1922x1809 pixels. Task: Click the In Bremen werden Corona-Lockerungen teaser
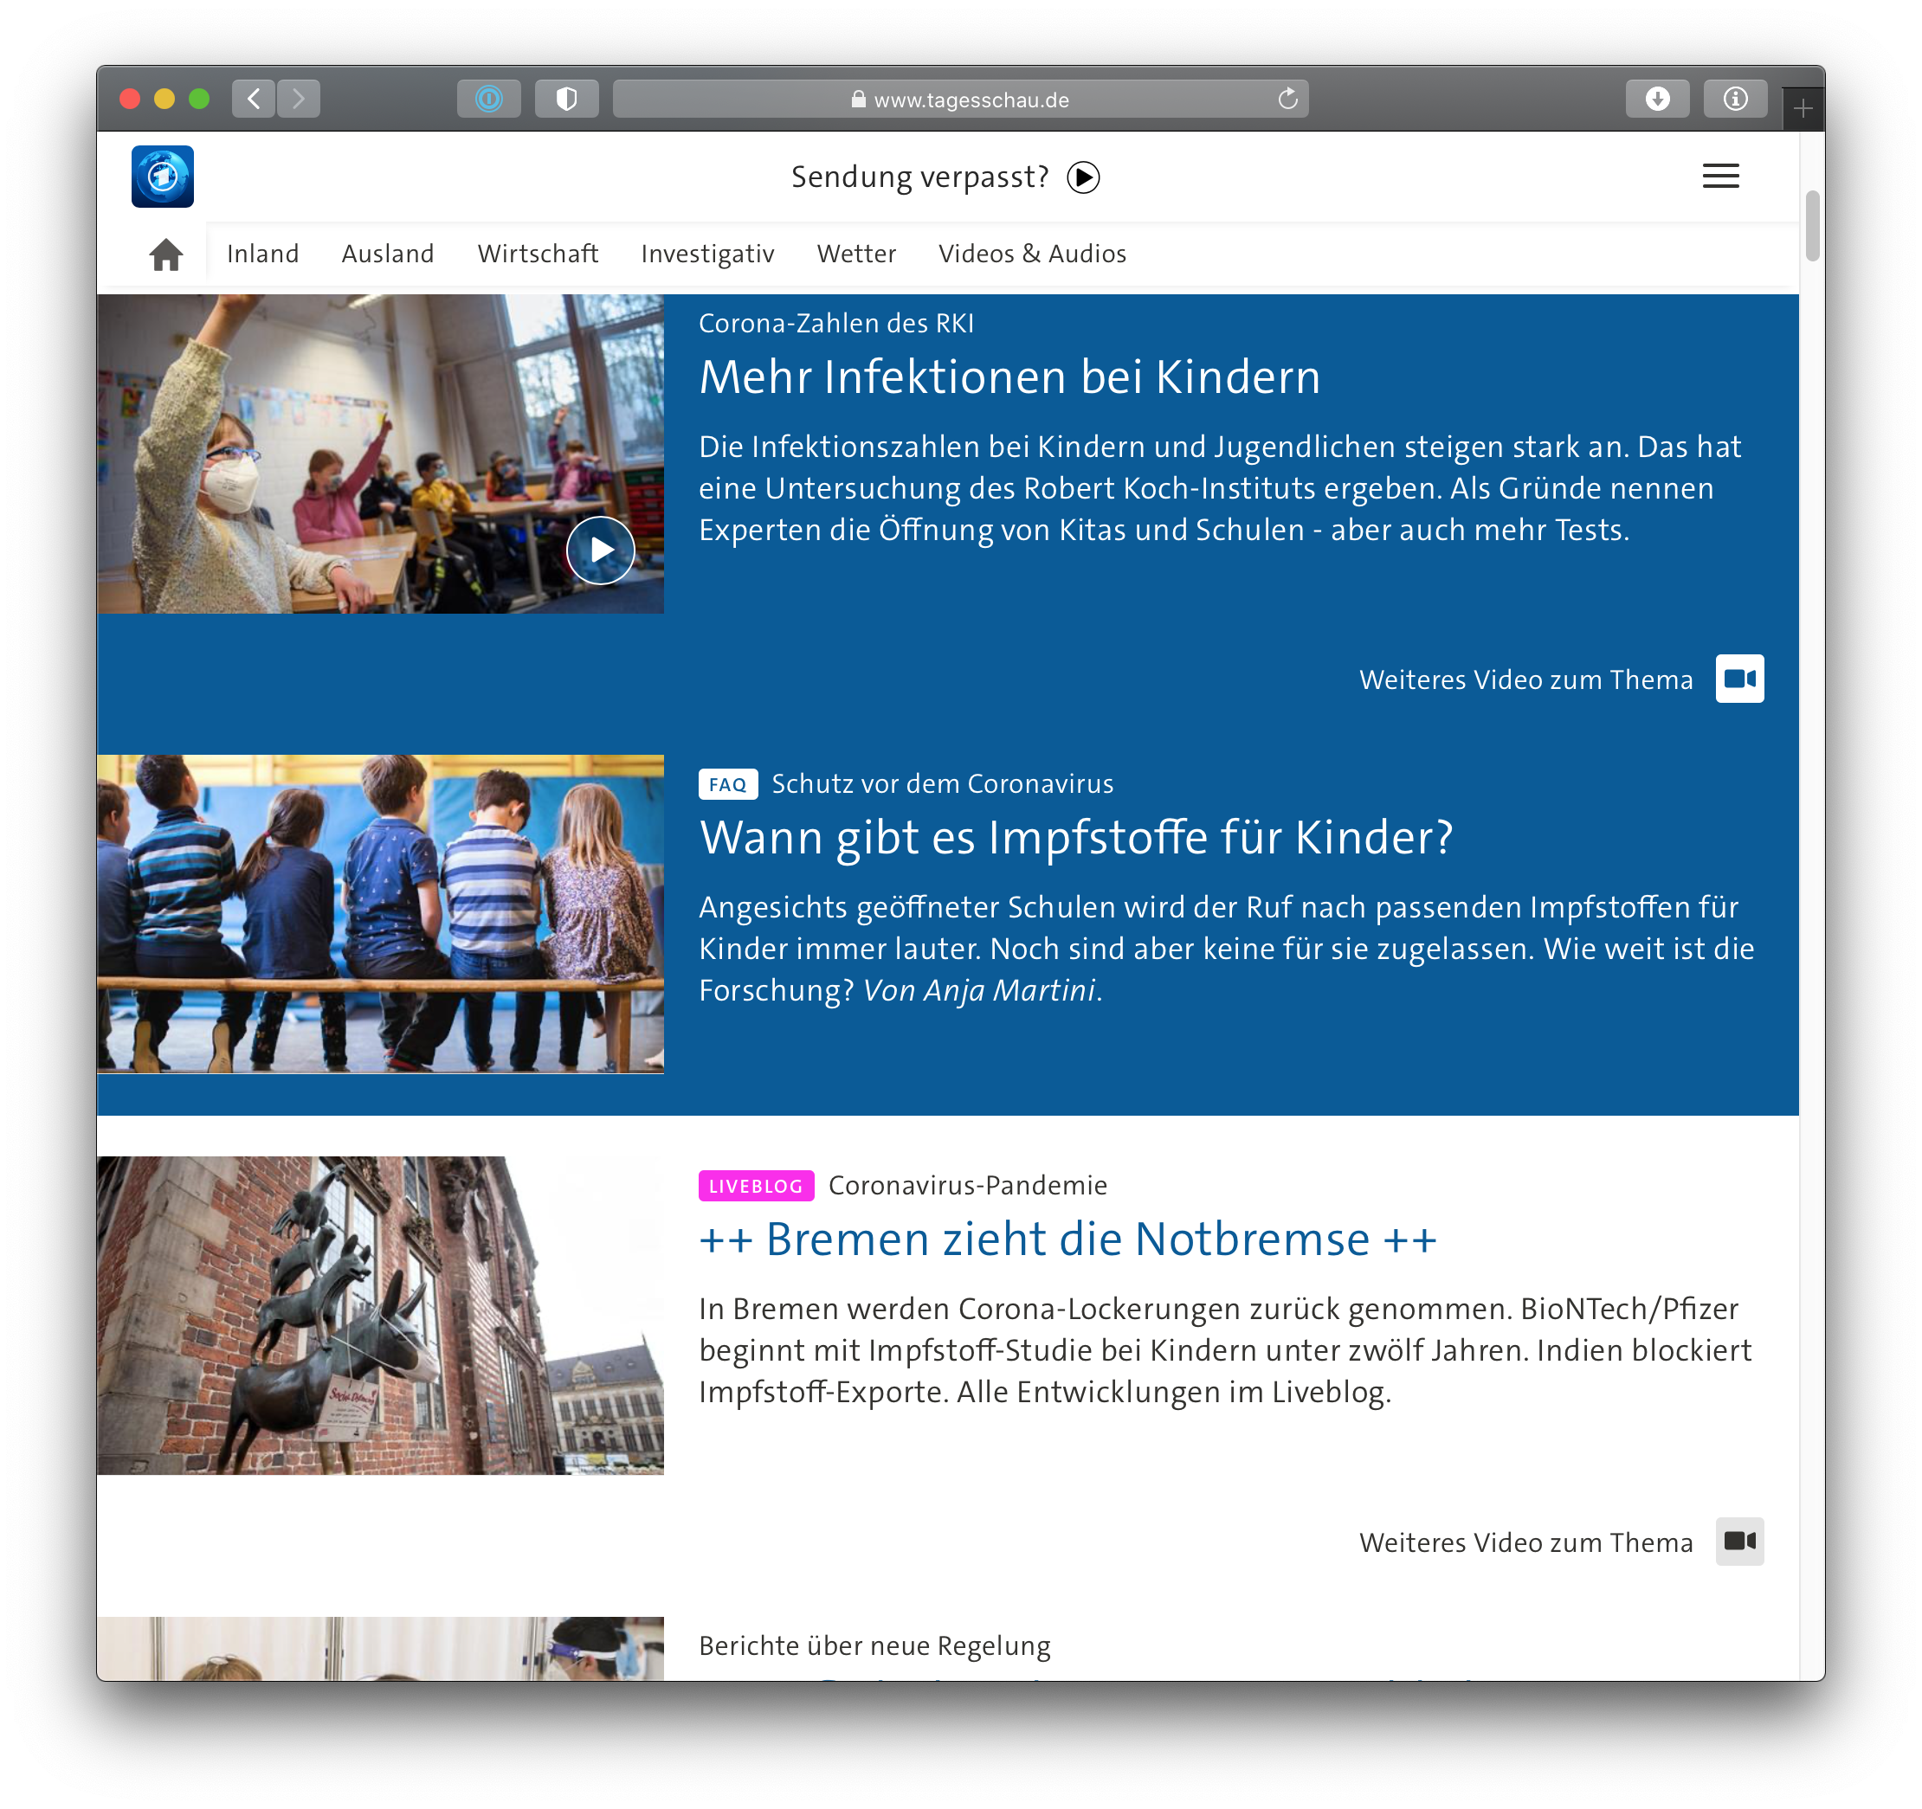coord(1225,1350)
